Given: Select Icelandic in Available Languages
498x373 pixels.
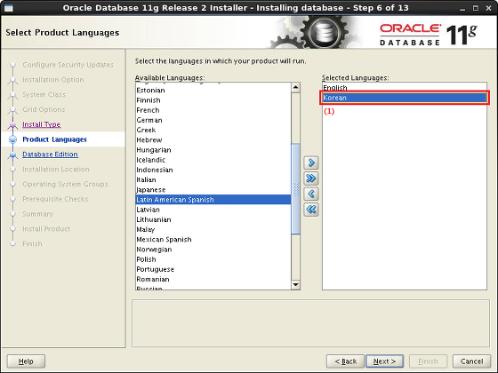Looking at the screenshot, I should (213, 160).
